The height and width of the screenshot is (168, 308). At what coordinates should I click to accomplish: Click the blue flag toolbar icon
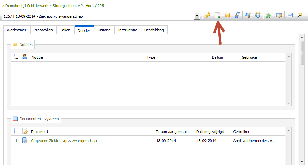(x=248, y=16)
